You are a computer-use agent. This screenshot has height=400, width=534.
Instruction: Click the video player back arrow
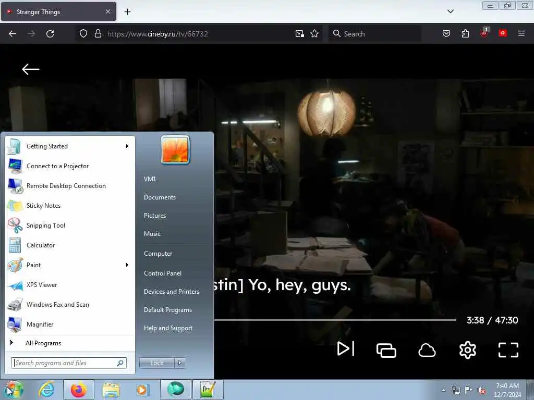31,69
